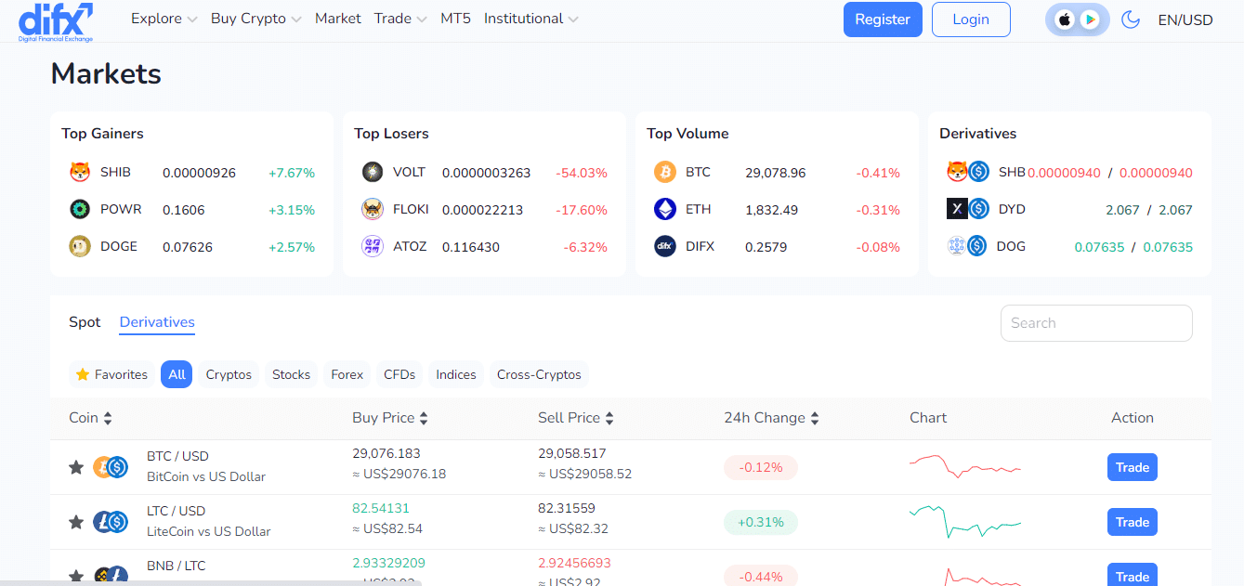Click the Register button

(x=882, y=19)
